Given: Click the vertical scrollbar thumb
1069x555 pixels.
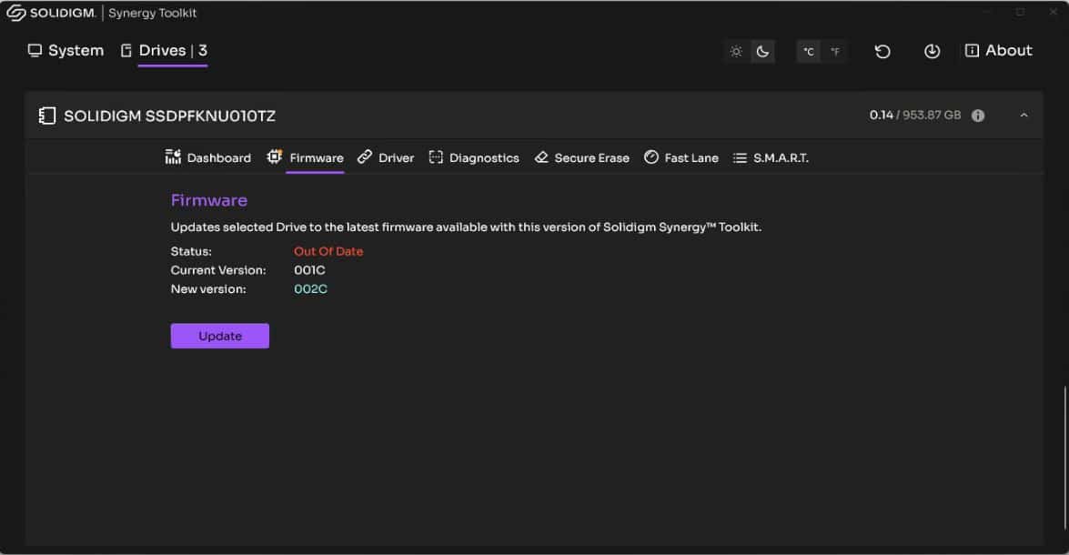Looking at the screenshot, I should click(x=1065, y=459).
